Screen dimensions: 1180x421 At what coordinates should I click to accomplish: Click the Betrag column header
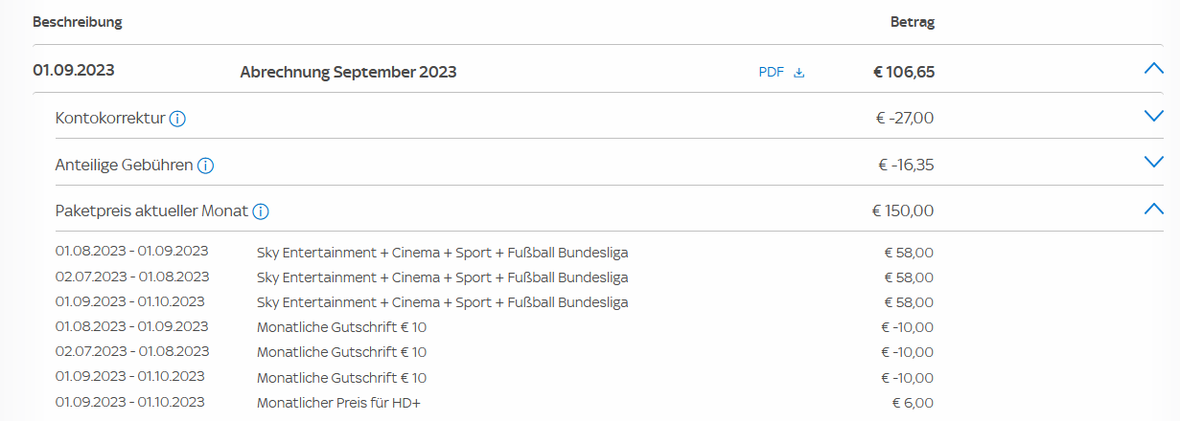pos(912,22)
